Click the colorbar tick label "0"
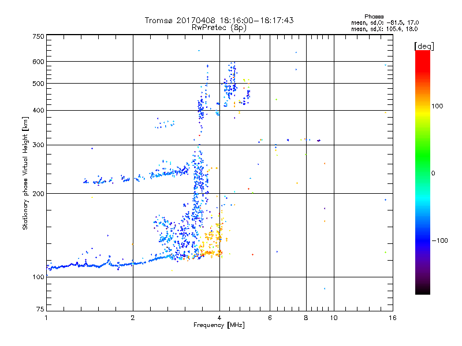Image resolution: width=462 pixels, height=346 pixels. [433, 174]
